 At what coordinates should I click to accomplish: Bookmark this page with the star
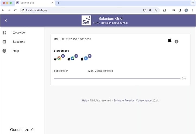pyautogui.click(x=156, y=10)
